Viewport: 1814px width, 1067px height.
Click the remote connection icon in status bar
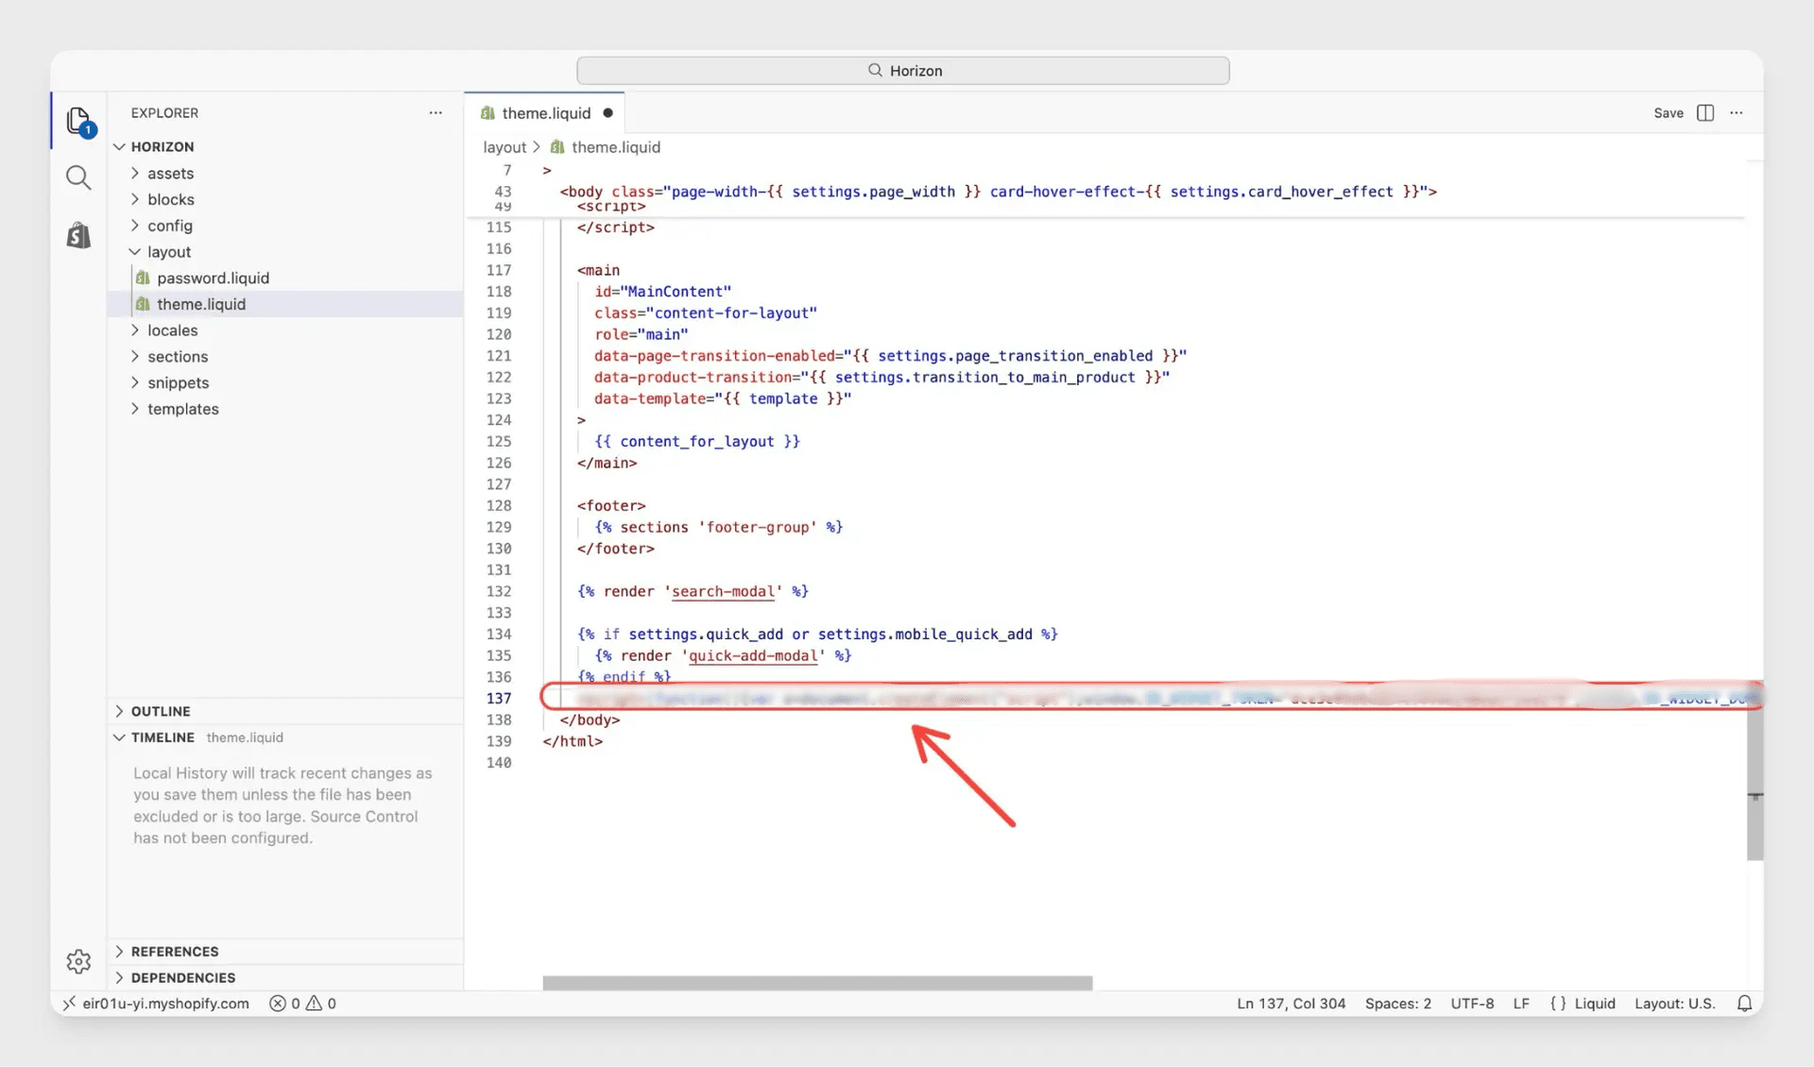coord(69,1003)
